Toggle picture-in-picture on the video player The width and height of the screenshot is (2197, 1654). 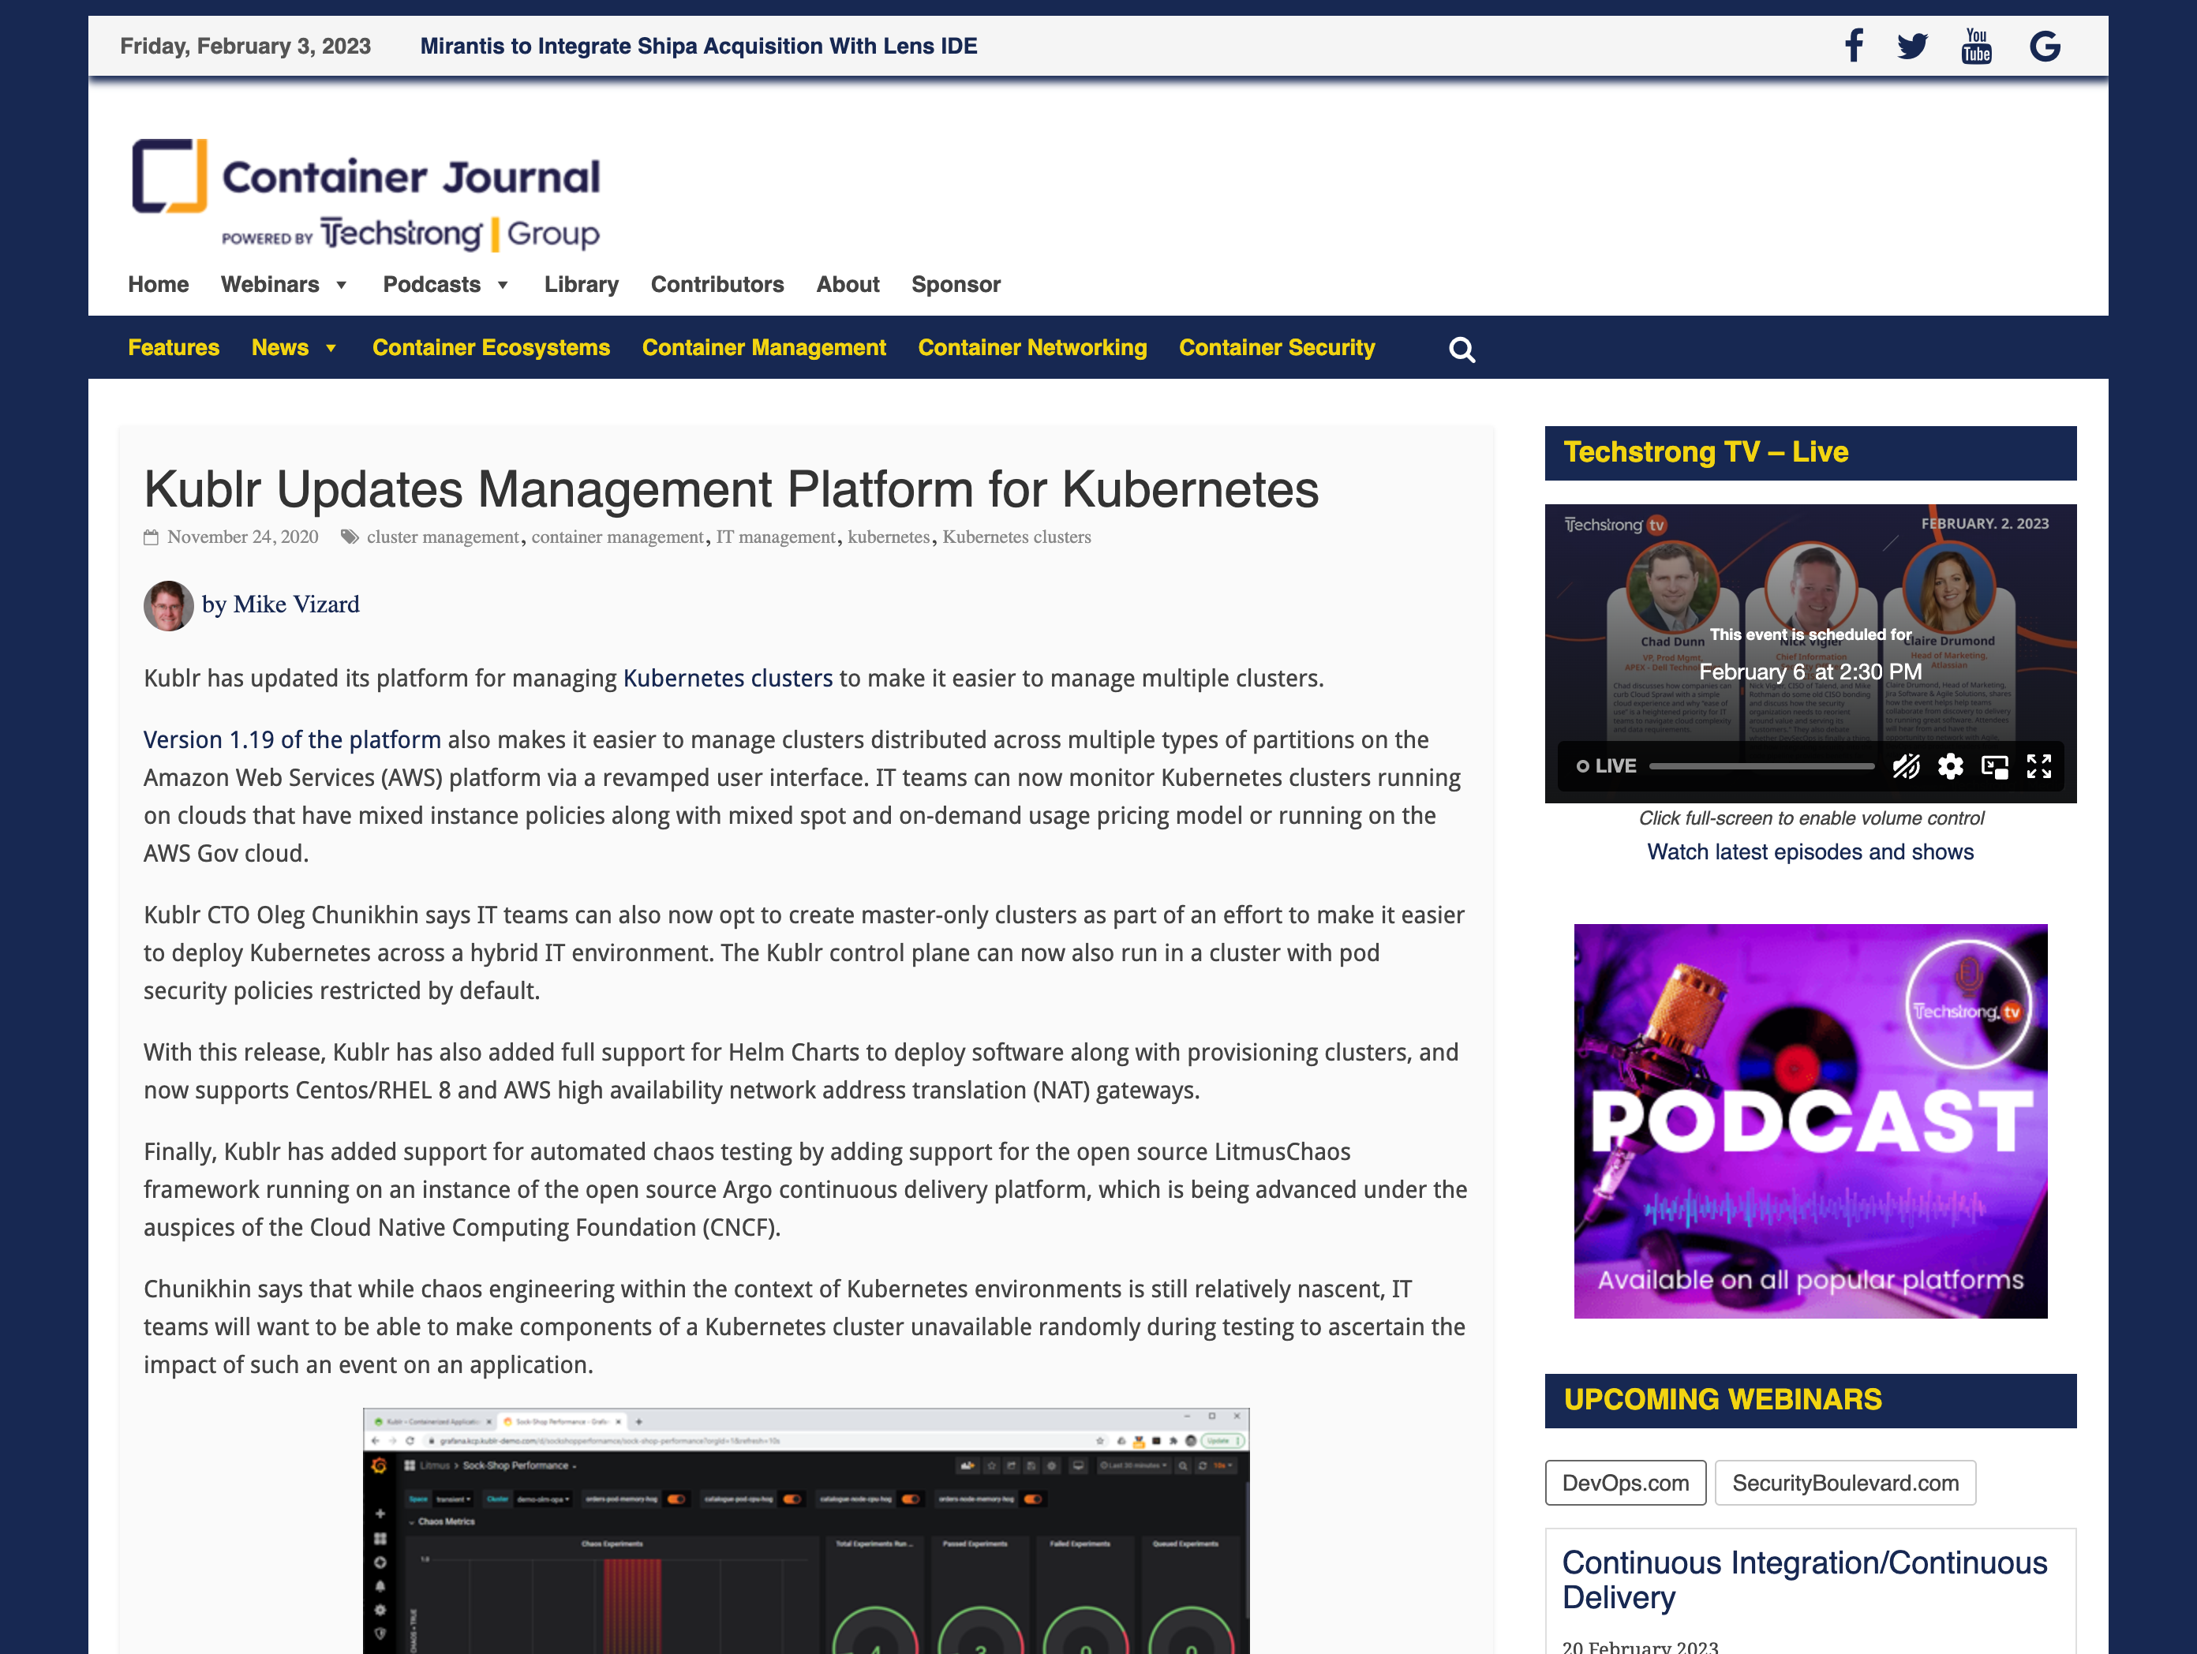point(1996,766)
